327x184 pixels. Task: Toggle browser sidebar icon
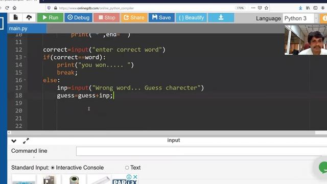315,8
